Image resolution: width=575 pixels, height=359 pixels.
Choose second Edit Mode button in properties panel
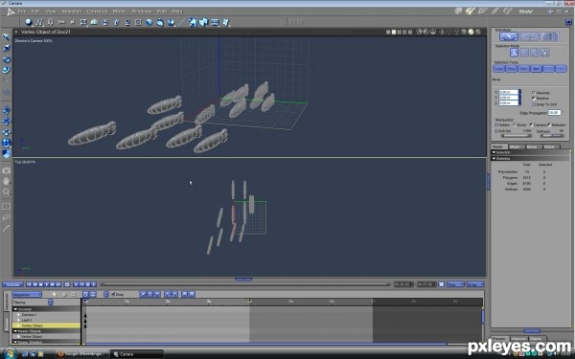(x=529, y=36)
